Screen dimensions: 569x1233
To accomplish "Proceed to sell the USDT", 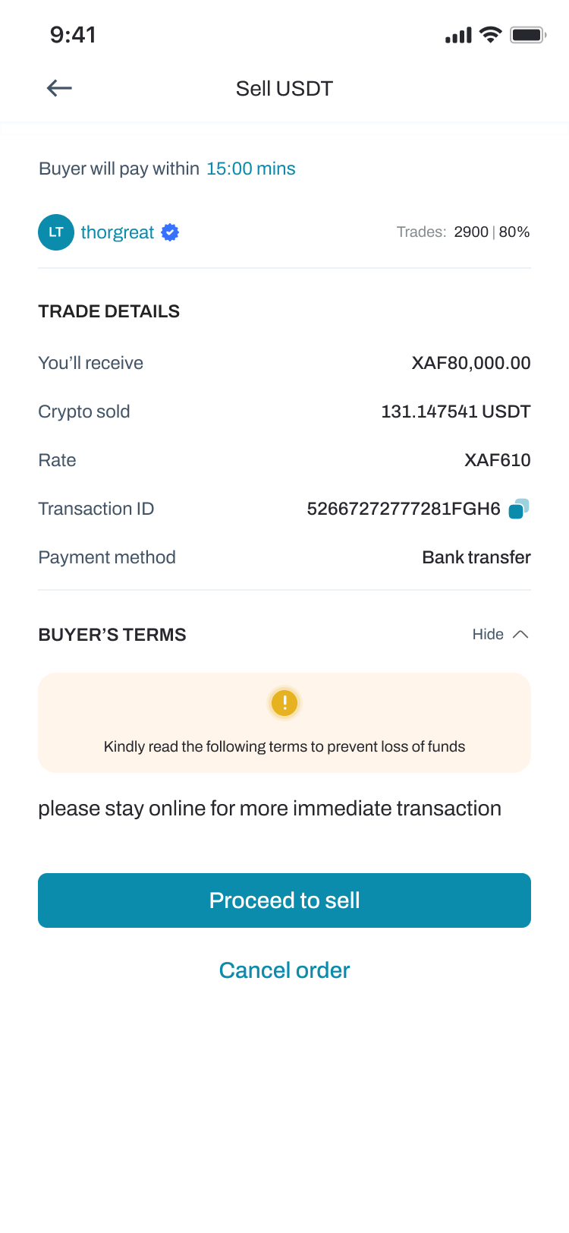I will pyautogui.click(x=284, y=900).
